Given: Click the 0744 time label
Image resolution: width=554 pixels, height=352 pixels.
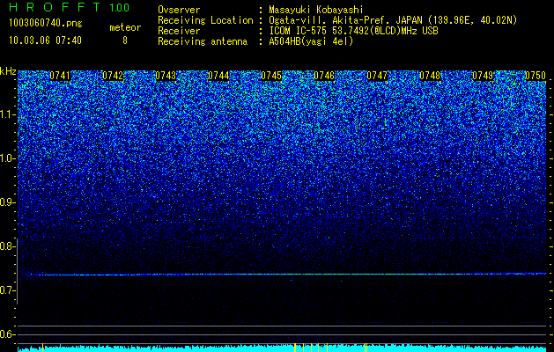Looking at the screenshot, I should (x=218, y=76).
